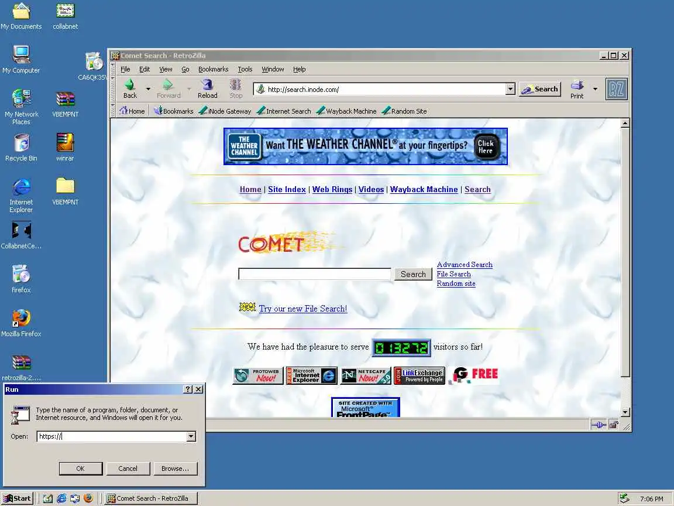Open the Print button dropdown arrow
The height and width of the screenshot is (506, 674).
(595, 89)
